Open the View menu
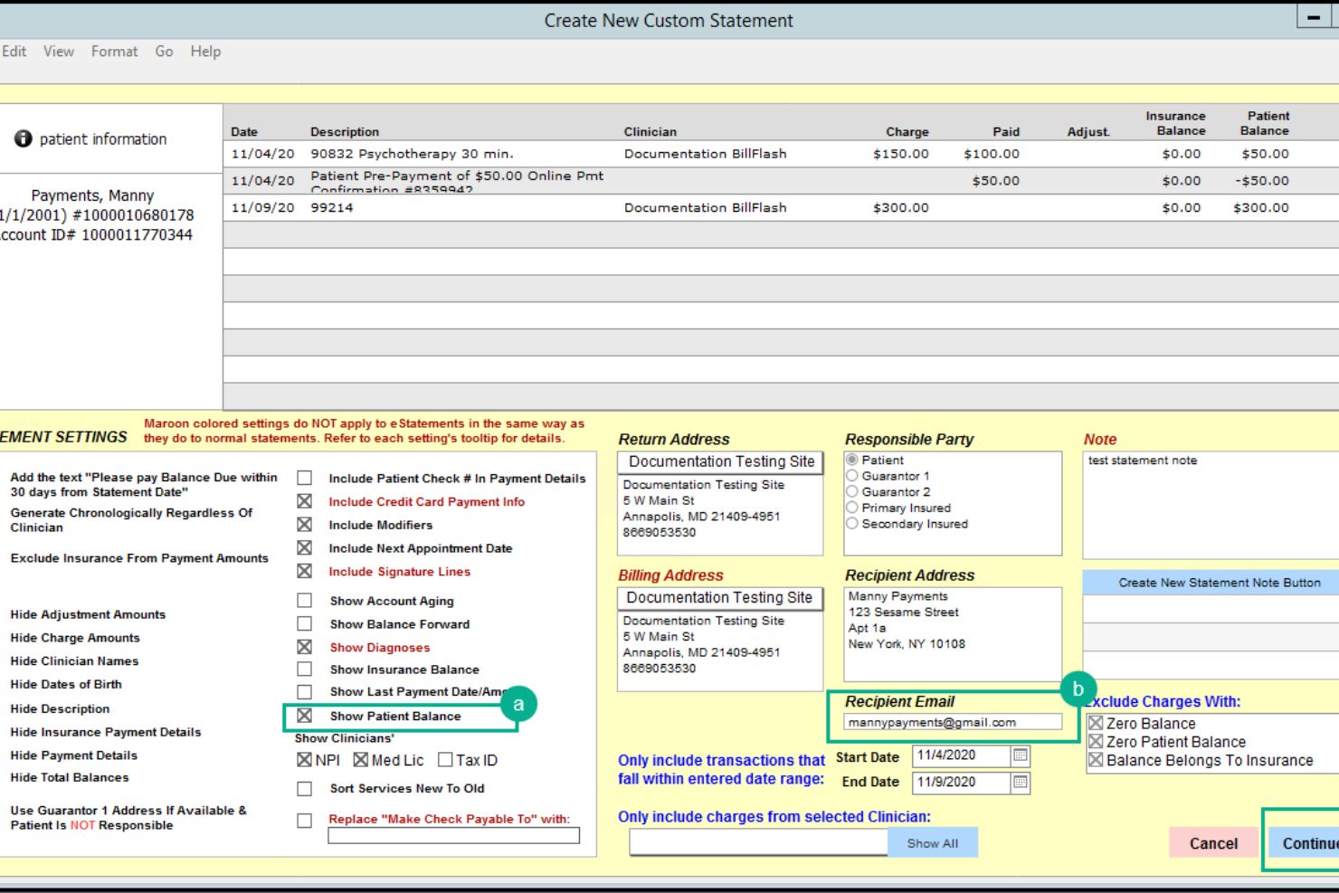 tap(59, 52)
